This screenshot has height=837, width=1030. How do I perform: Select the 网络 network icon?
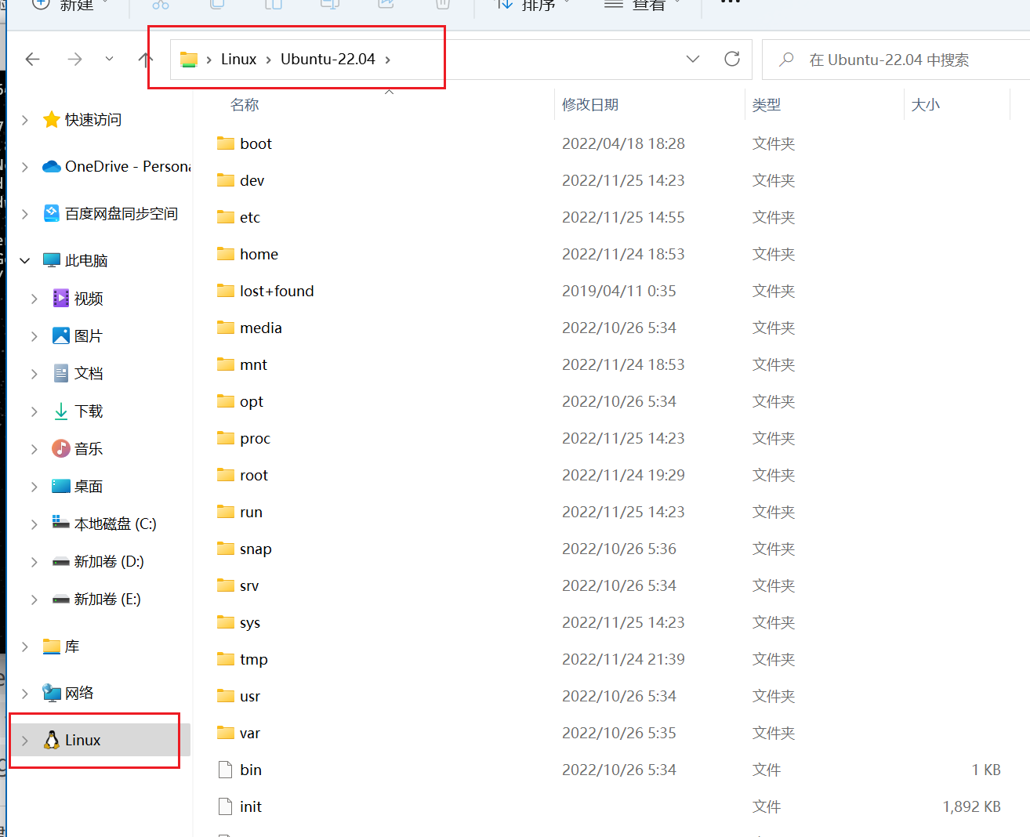click(x=52, y=693)
